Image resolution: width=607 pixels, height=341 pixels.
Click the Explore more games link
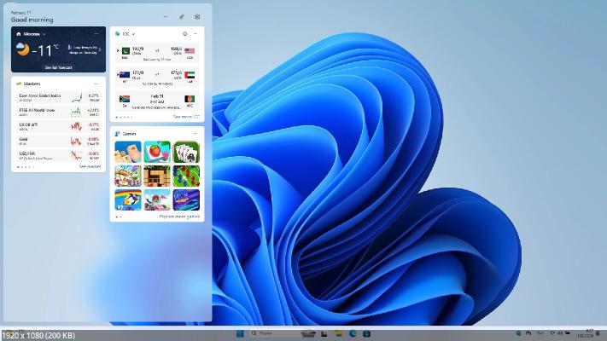(179, 217)
